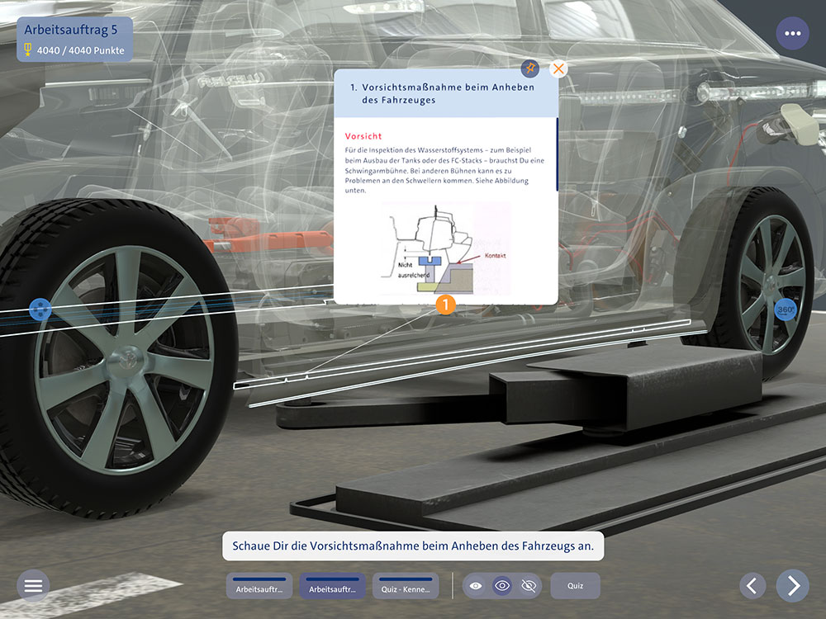
Task: Click the instruction text banner at bottom
Action: click(x=413, y=546)
